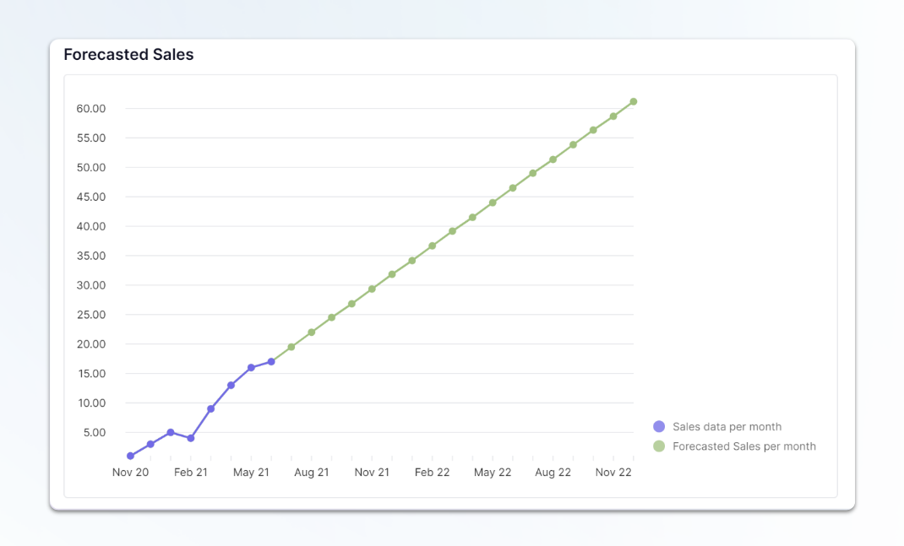Image resolution: width=904 pixels, height=546 pixels.
Task: Click the 'May 21' x-axis label
Action: 252,473
